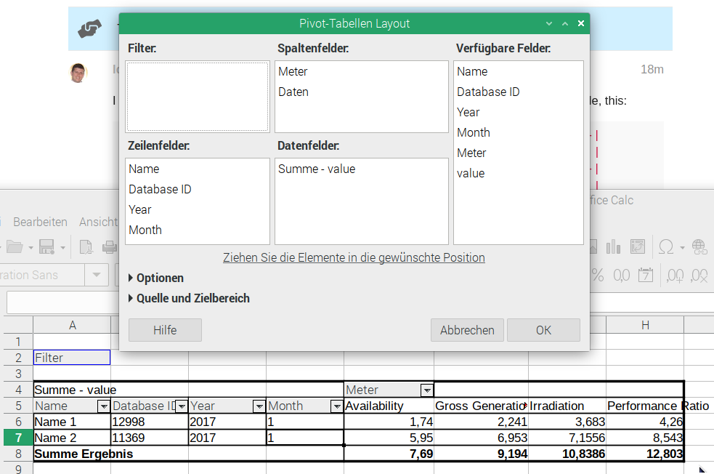The width and height of the screenshot is (714, 474).
Task: Click the user avatar picture
Action: tap(78, 73)
